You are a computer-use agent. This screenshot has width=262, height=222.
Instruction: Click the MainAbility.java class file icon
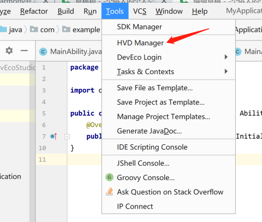[43, 52]
